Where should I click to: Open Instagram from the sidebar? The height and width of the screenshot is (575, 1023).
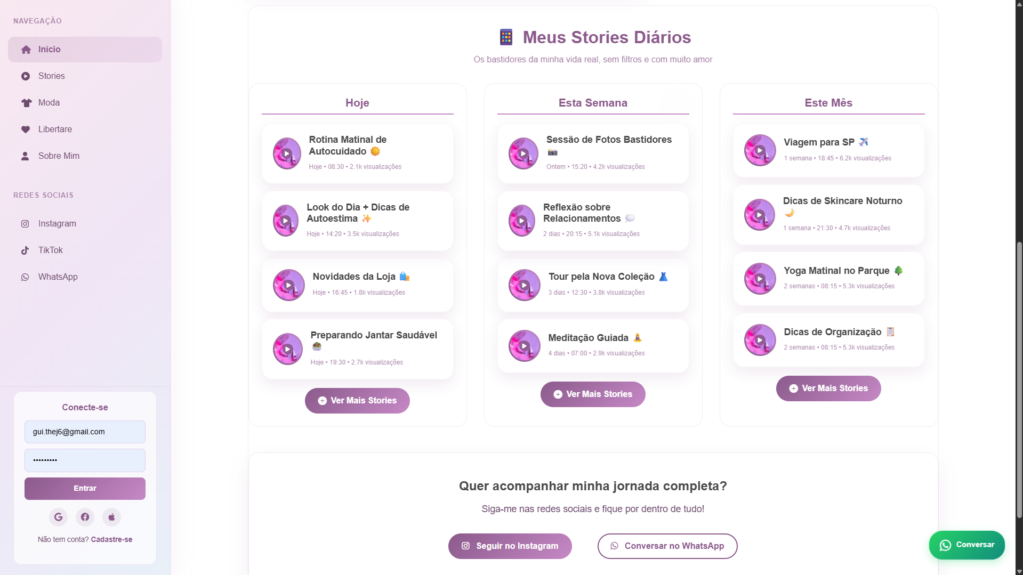[x=57, y=224]
